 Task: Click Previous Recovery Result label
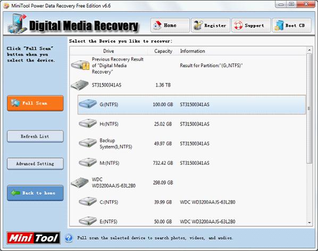pos(118,65)
